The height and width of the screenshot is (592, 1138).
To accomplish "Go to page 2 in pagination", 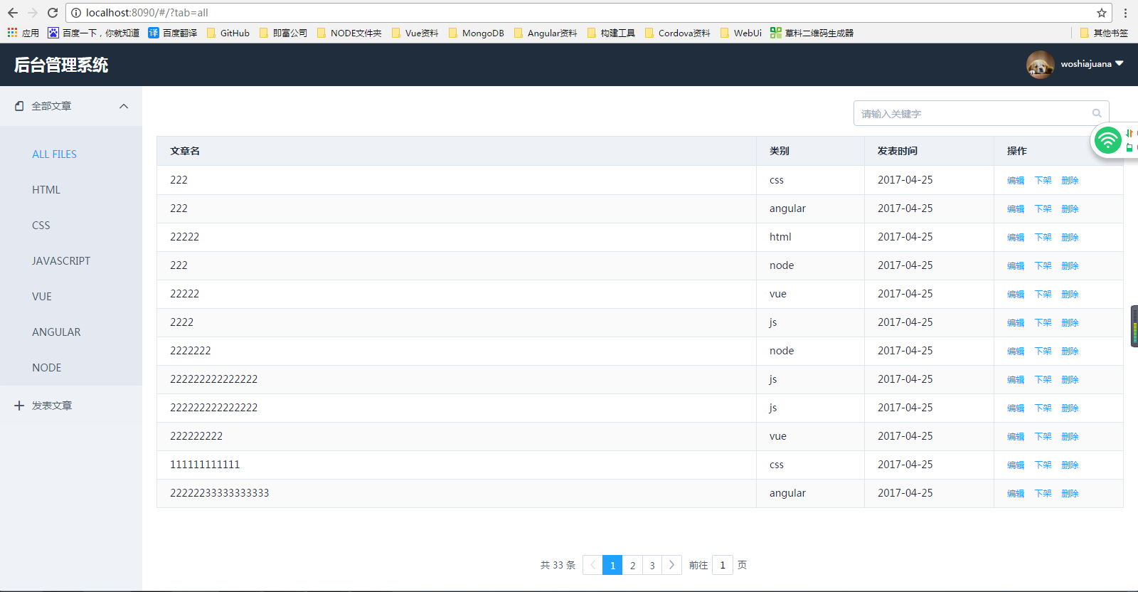I will point(632,565).
